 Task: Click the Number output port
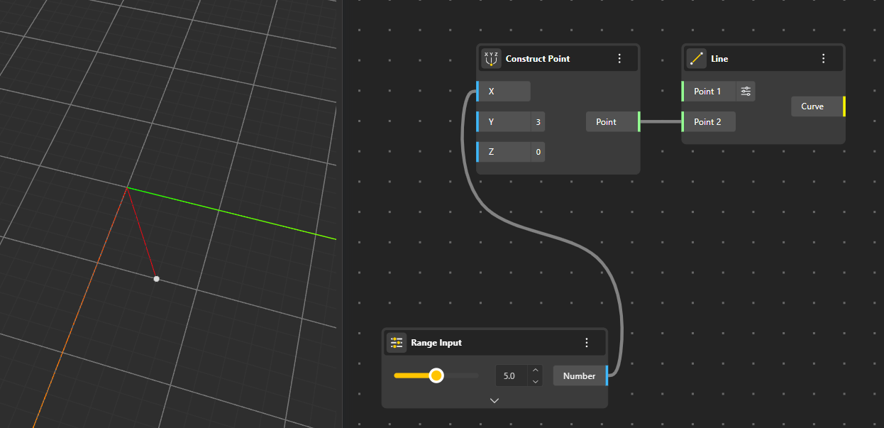pos(607,376)
